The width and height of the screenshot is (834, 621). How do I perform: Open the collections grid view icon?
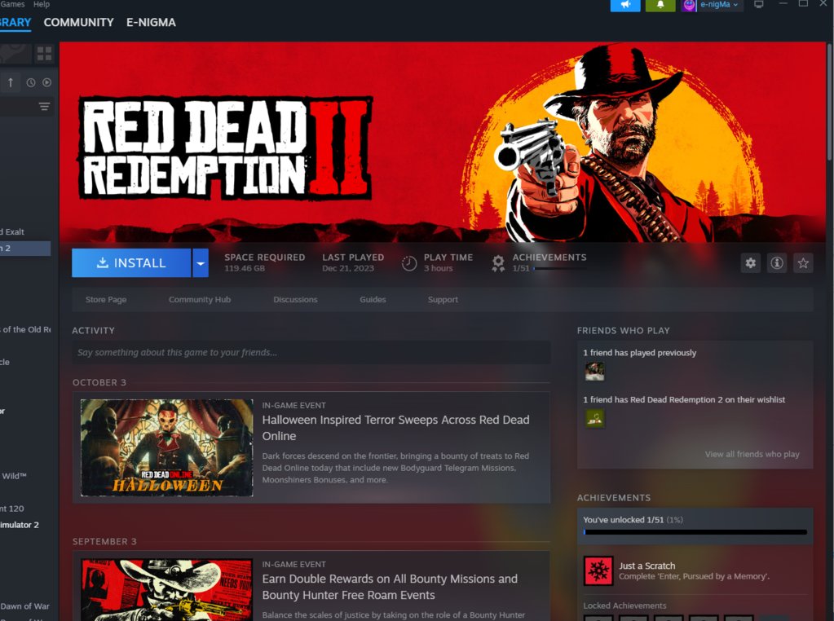(44, 53)
